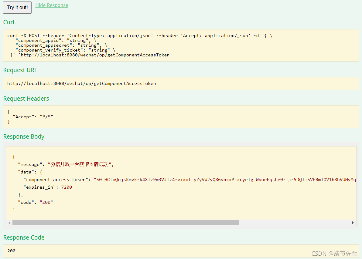Click the component_access_token value in the response

[225, 180]
